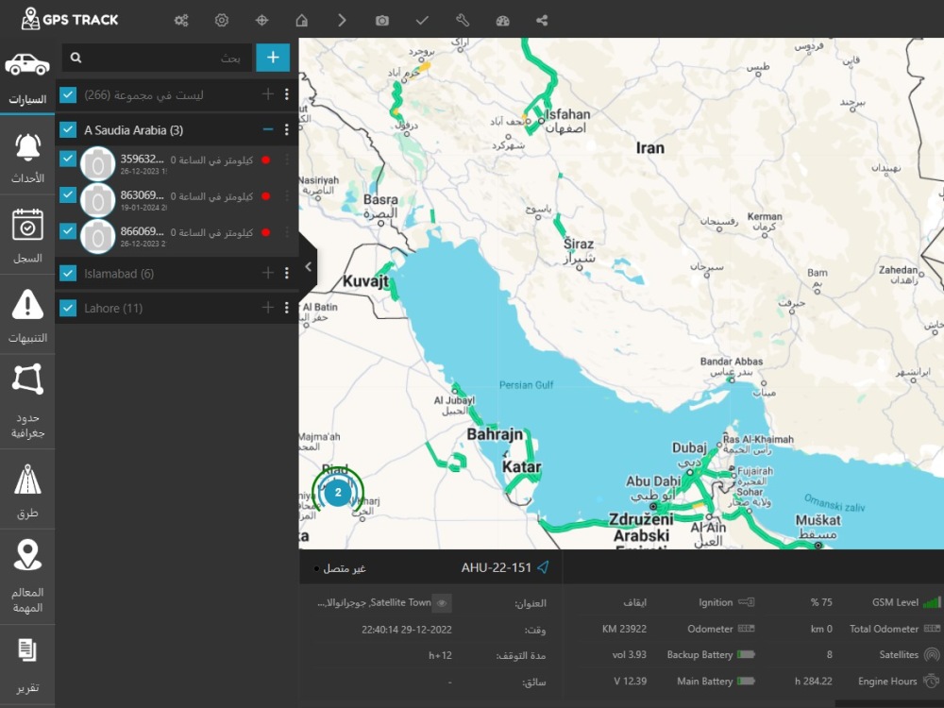
Task: Click the cluster marker labeled 2 on map
Action: pyautogui.click(x=338, y=493)
